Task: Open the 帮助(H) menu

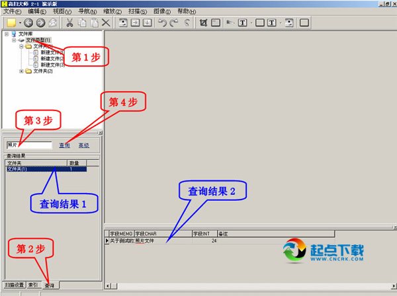Action: click(x=187, y=11)
